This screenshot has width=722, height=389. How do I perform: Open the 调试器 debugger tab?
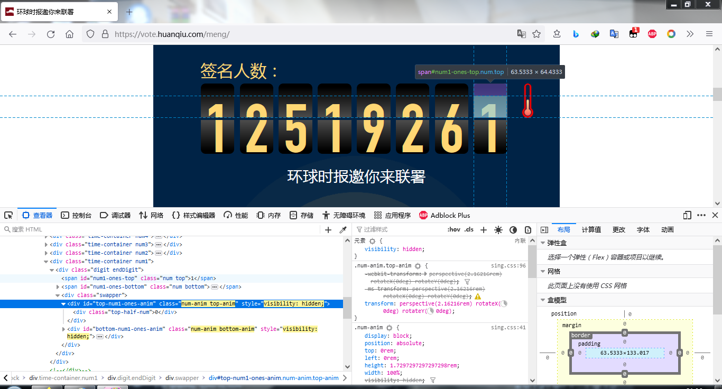tap(115, 215)
